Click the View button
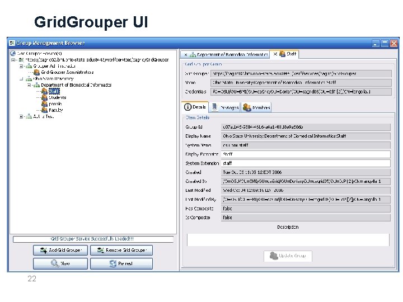This screenshot has height=302, width=403. point(60,263)
